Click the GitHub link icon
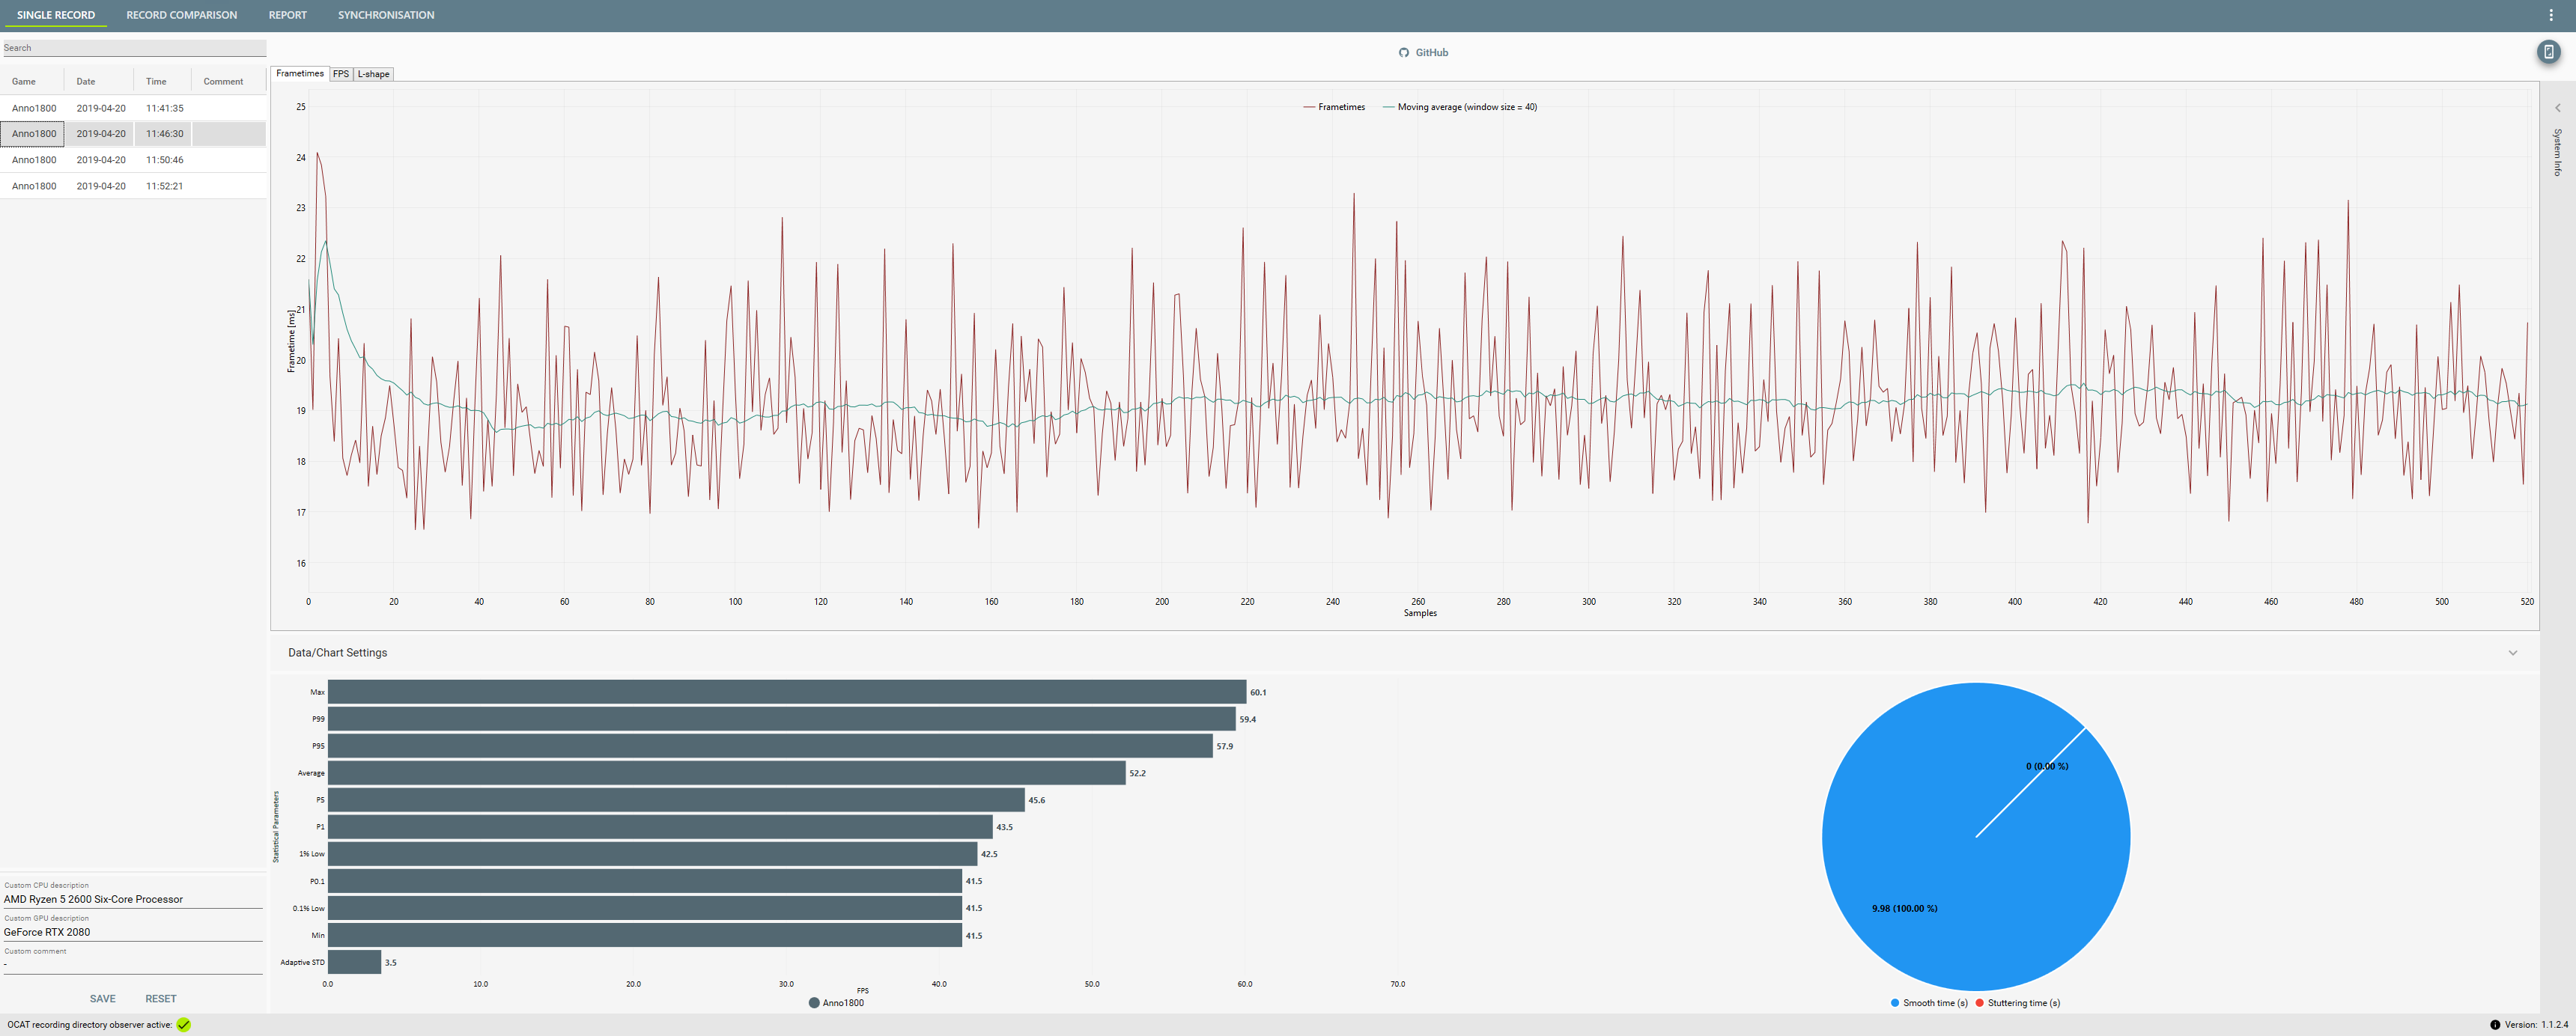The height and width of the screenshot is (1036, 2576). point(1403,53)
